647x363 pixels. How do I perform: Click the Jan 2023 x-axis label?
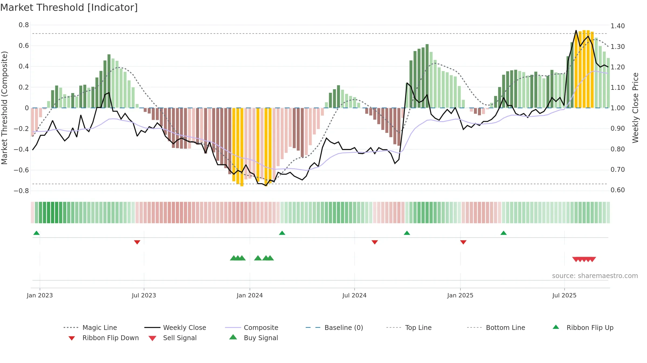pos(40,295)
